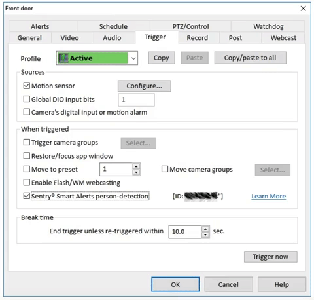This screenshot has width=314, height=300.
Task: Click Select button for trigger camera groups
Action: (139, 143)
